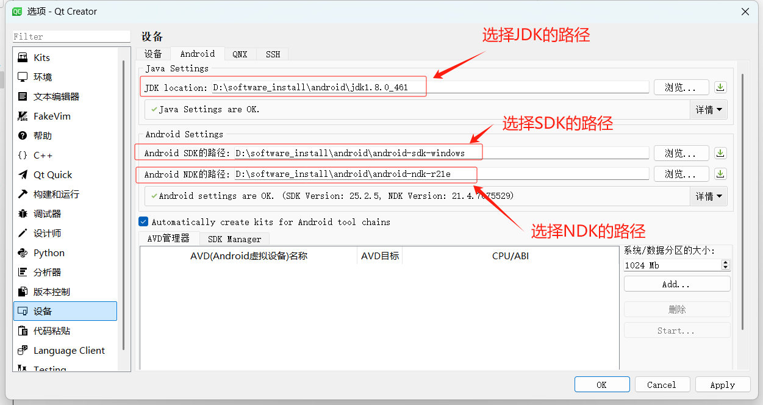Click the Filter search field

(x=72, y=37)
